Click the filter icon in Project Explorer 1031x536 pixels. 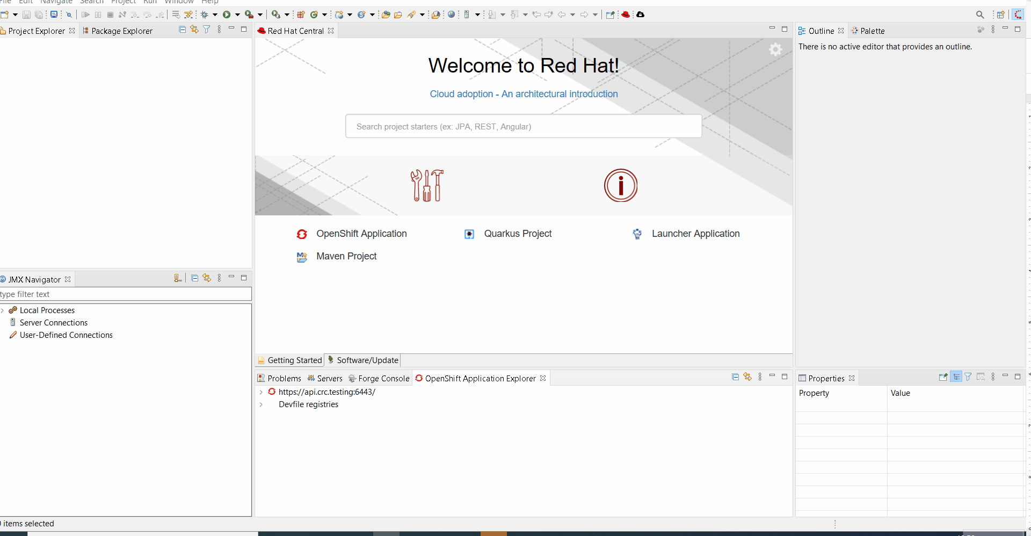click(207, 30)
